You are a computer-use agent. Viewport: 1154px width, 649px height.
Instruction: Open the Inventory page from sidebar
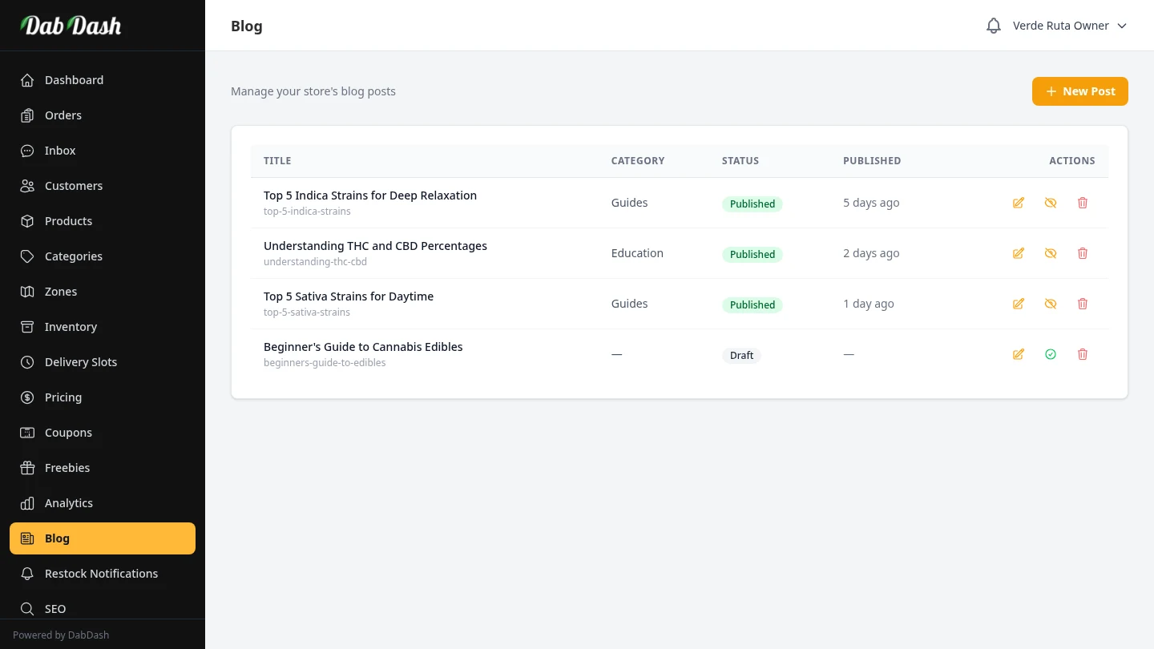point(71,327)
